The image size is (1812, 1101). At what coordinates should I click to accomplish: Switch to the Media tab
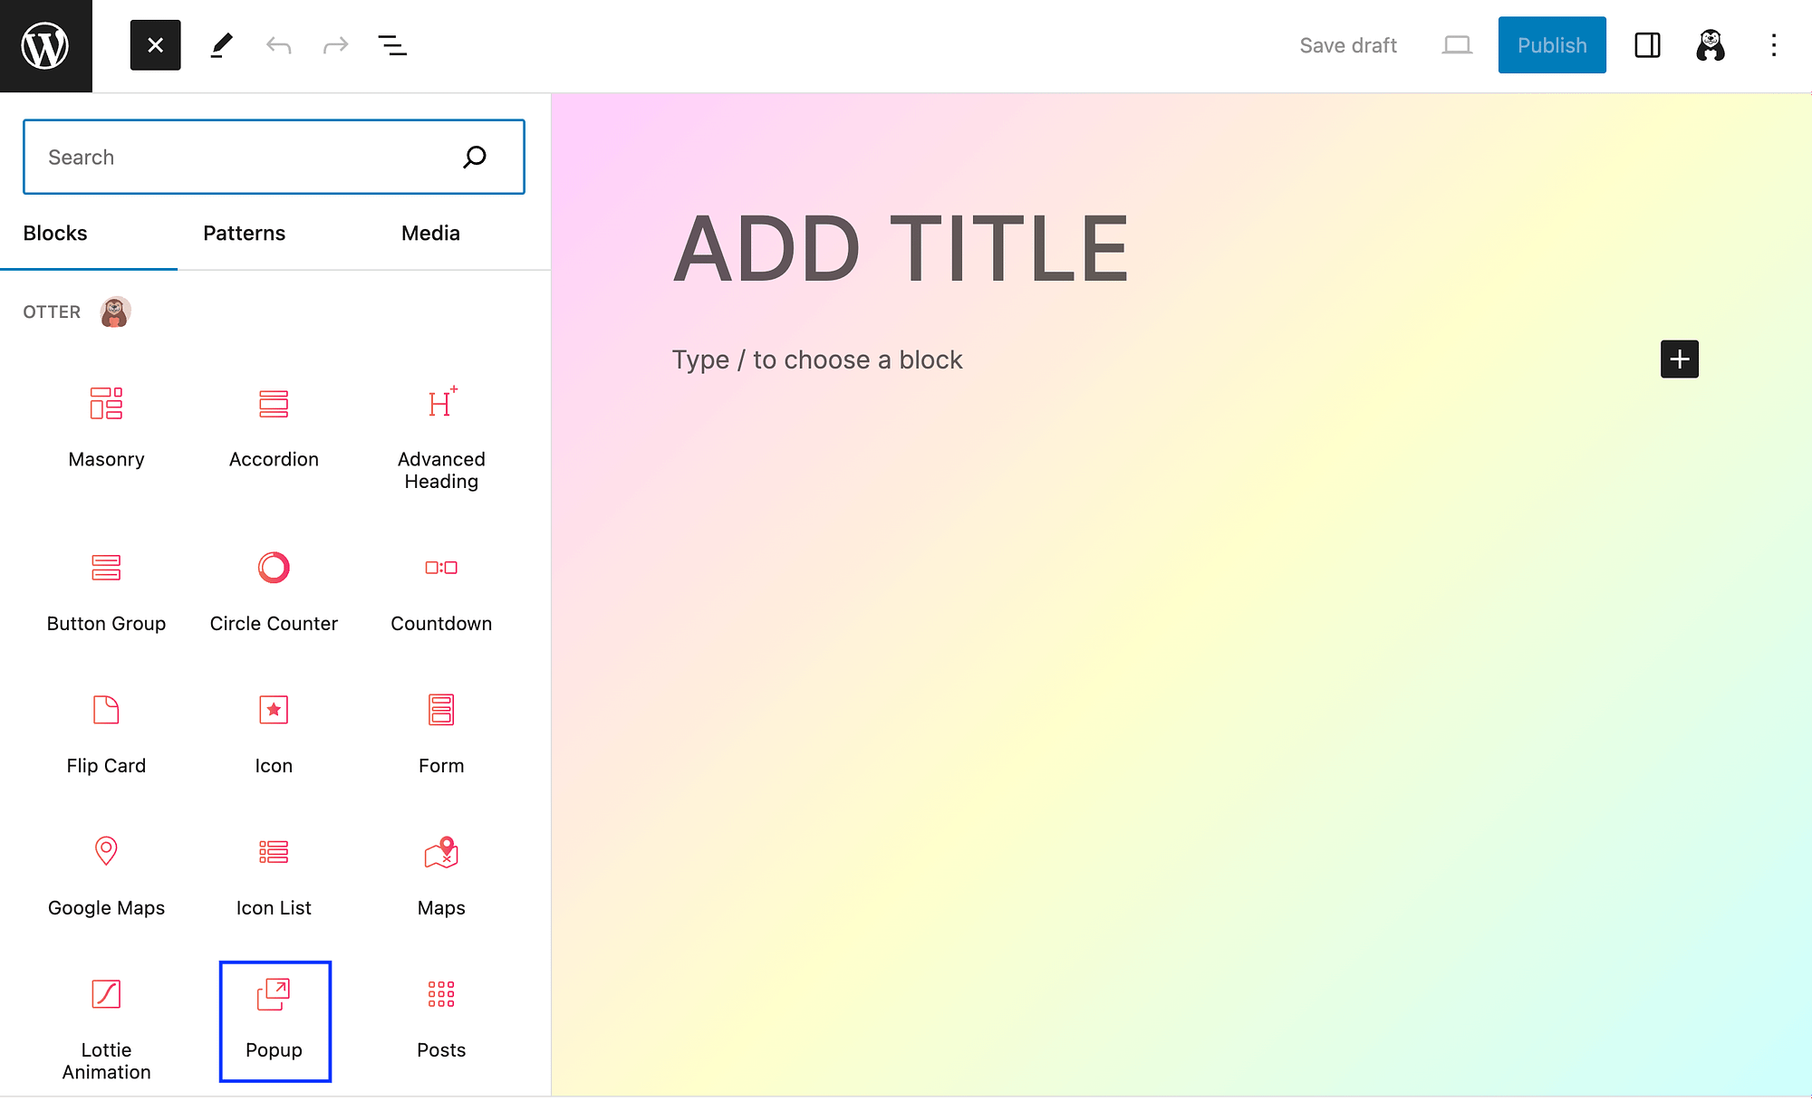(431, 233)
